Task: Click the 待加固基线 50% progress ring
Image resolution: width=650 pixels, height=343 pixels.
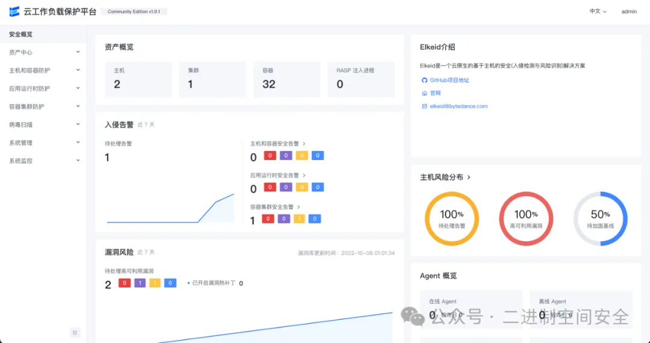Action: pyautogui.click(x=600, y=218)
